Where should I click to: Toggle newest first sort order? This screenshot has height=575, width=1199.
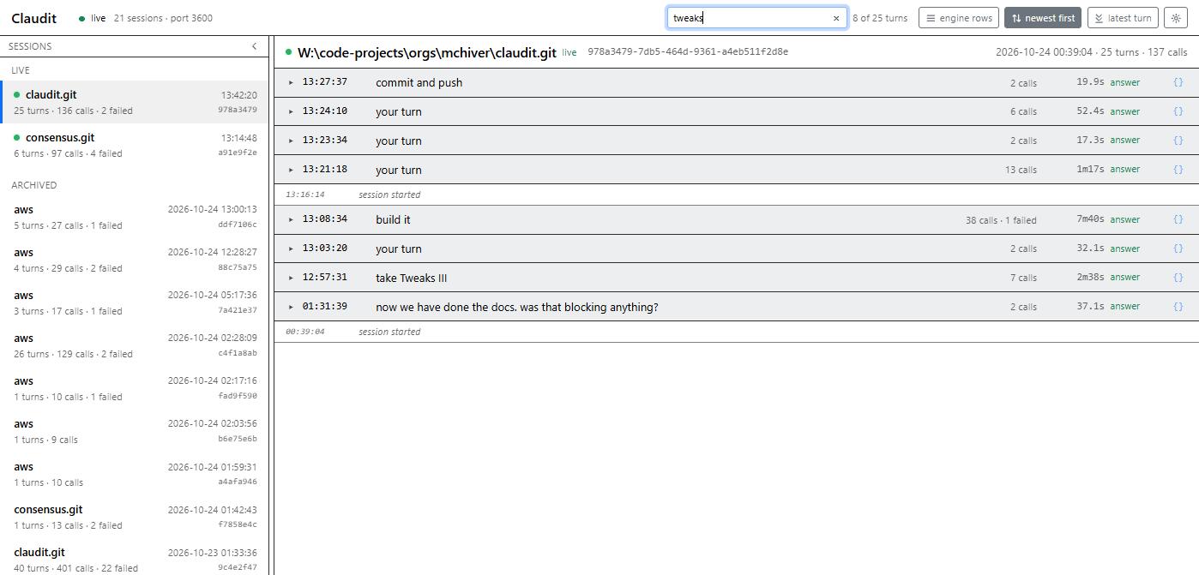click(x=1043, y=18)
